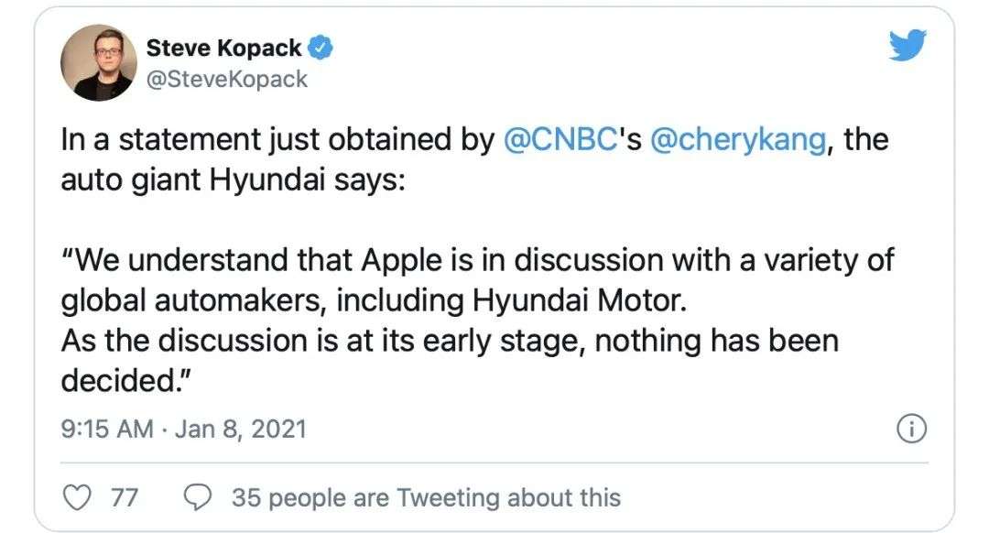Click the Twitter bird logo
This screenshot has width=989, height=533.
907,45
